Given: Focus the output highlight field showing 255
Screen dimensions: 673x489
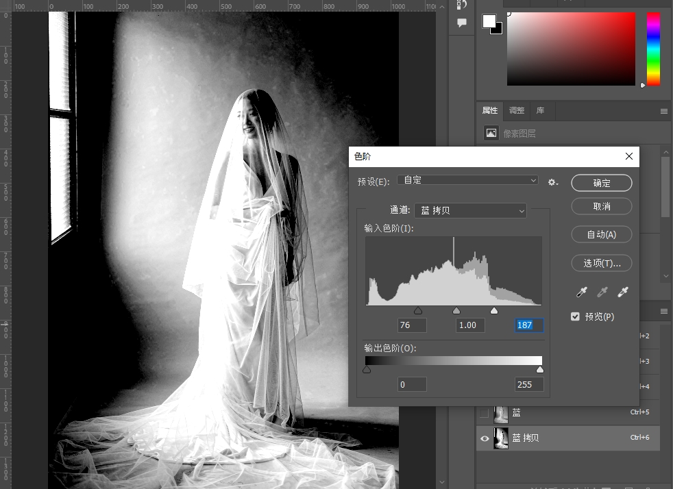Looking at the screenshot, I should point(529,384).
